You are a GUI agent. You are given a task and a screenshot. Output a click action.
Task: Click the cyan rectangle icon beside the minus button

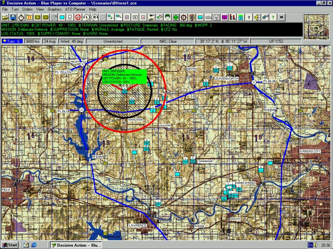point(62,17)
